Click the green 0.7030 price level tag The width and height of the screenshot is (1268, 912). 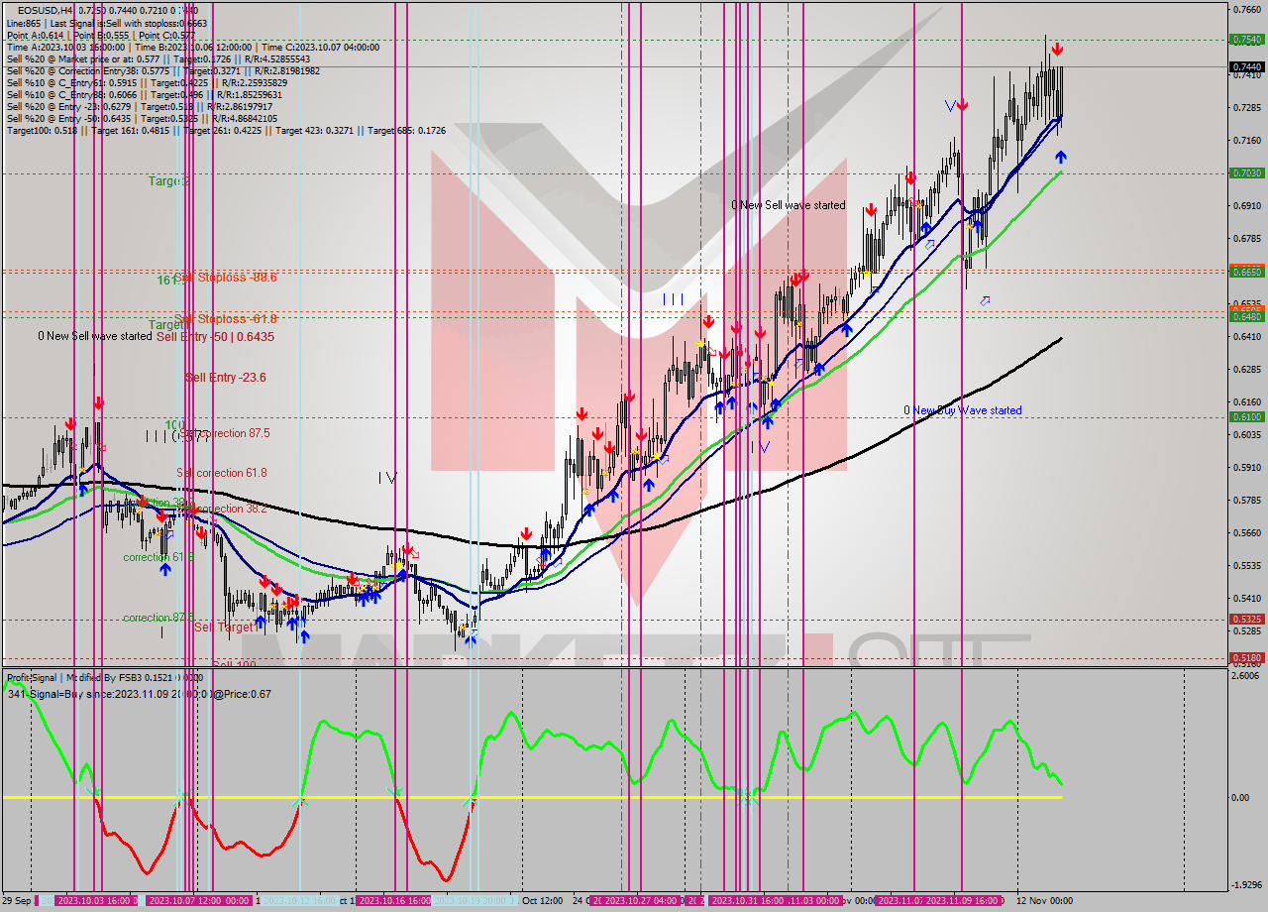[1246, 172]
